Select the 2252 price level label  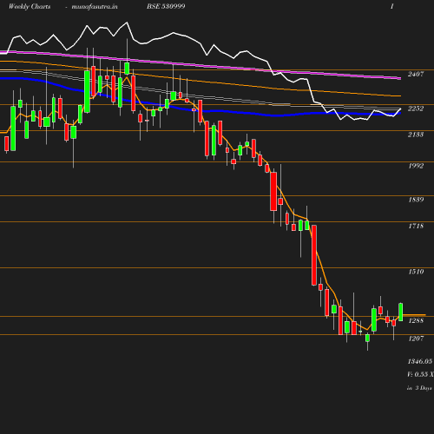416,108
